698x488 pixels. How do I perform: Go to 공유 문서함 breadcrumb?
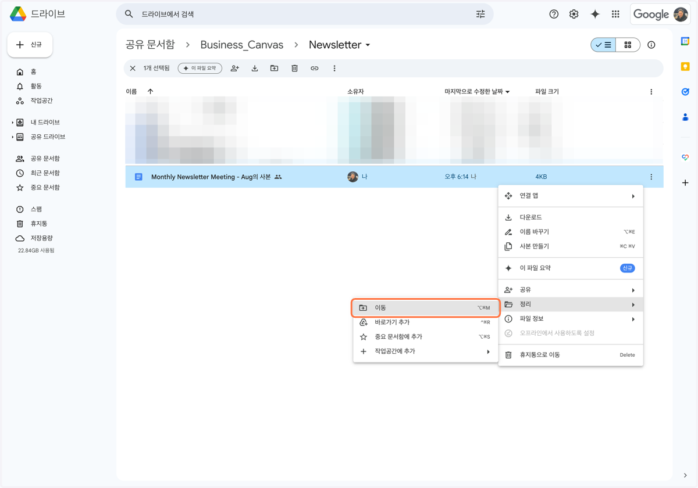coord(150,45)
